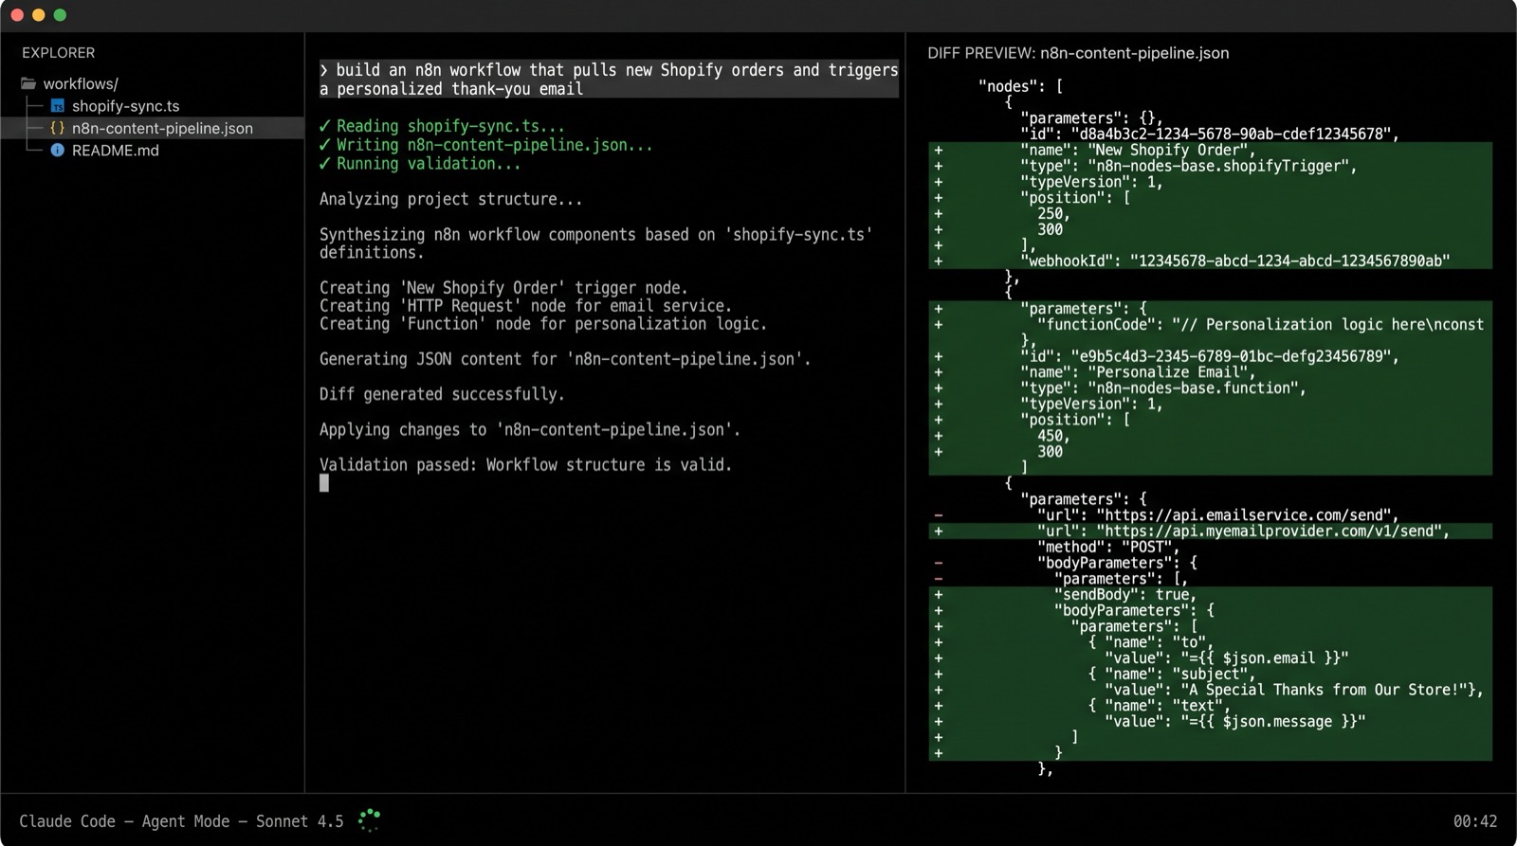Close the window with the red button
The height and width of the screenshot is (846, 1517).
pos(17,15)
